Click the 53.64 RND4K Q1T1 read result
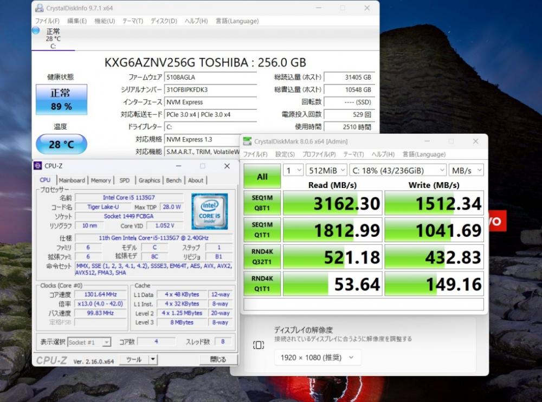The width and height of the screenshot is (542, 402). [x=333, y=283]
